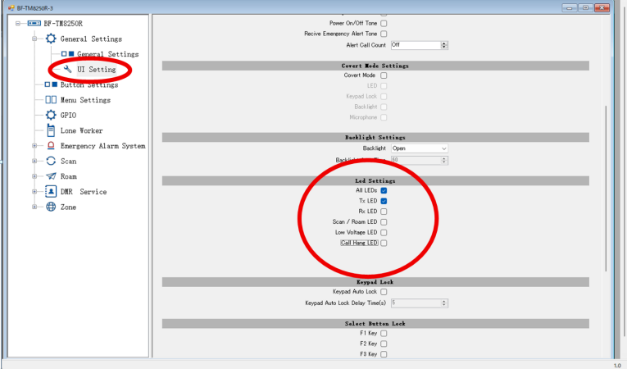Tick the Keypad Auto Lock checkbox
The width and height of the screenshot is (627, 369).
[384, 292]
